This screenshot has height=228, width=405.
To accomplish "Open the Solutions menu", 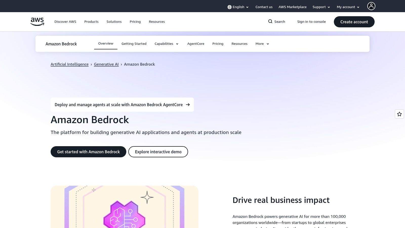I will click(x=114, y=22).
